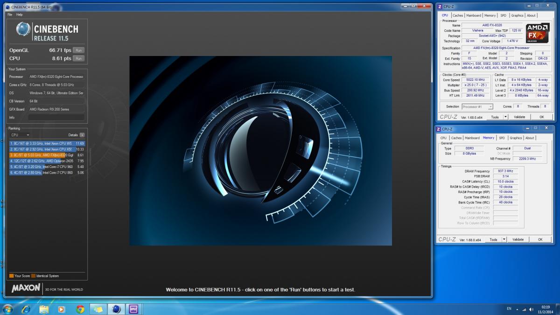Open the Processor #1 selection combo box

click(477, 106)
